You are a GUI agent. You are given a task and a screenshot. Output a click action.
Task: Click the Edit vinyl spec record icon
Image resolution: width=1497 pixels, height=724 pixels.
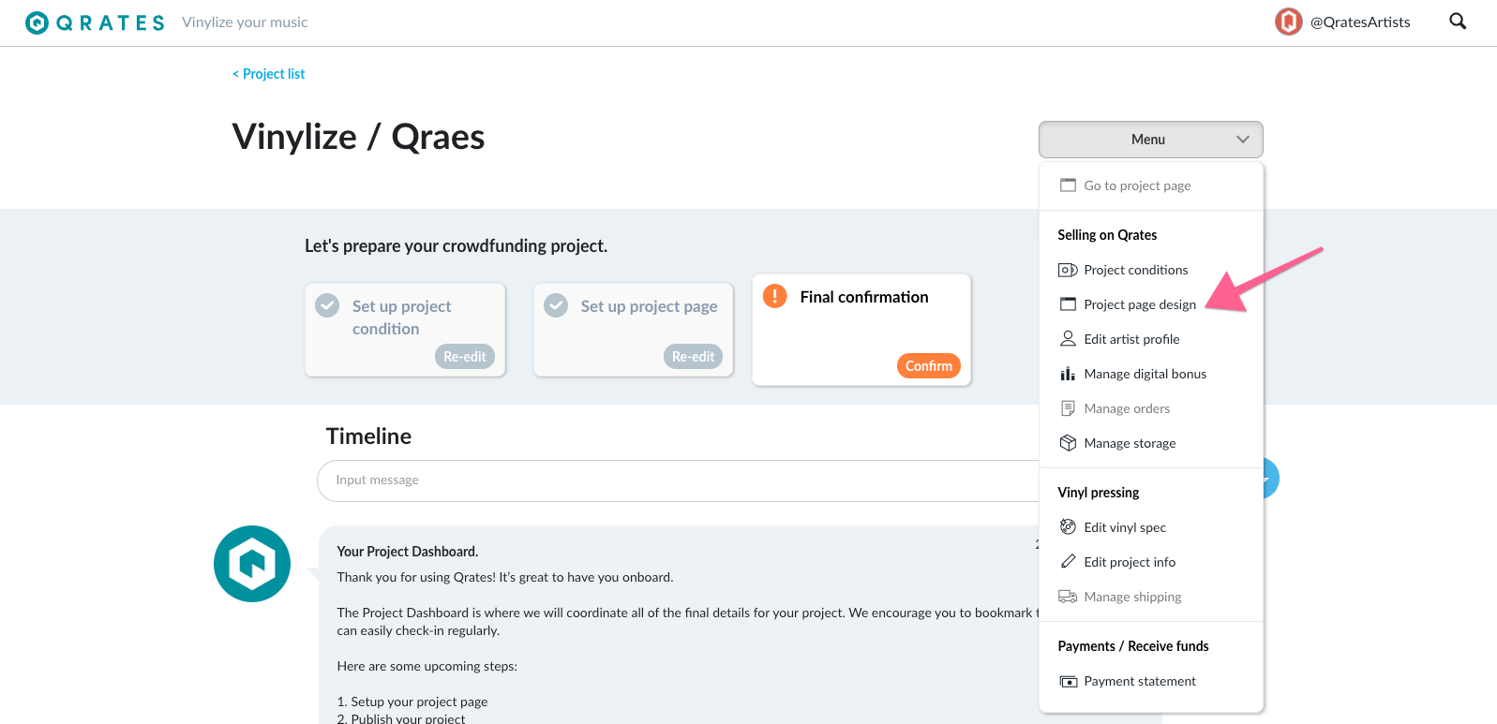coord(1068,526)
